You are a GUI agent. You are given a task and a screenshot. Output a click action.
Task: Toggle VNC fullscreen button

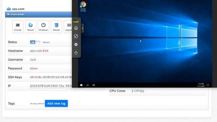[x=76, y=36]
